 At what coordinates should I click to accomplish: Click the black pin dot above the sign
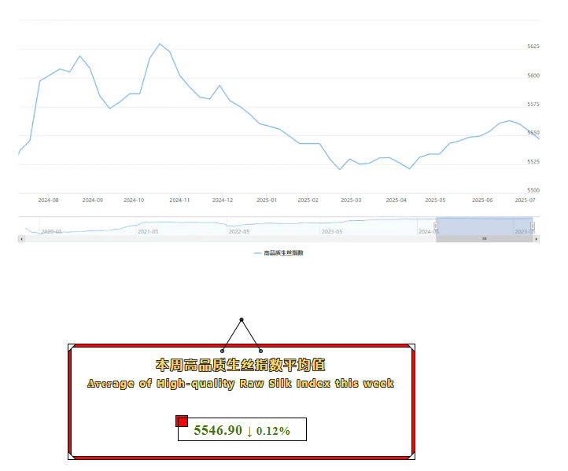[x=242, y=320]
